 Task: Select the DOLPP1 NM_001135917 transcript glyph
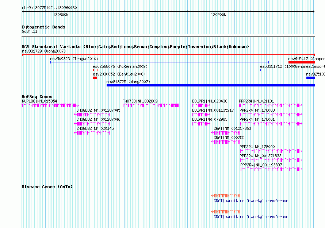[201, 115]
